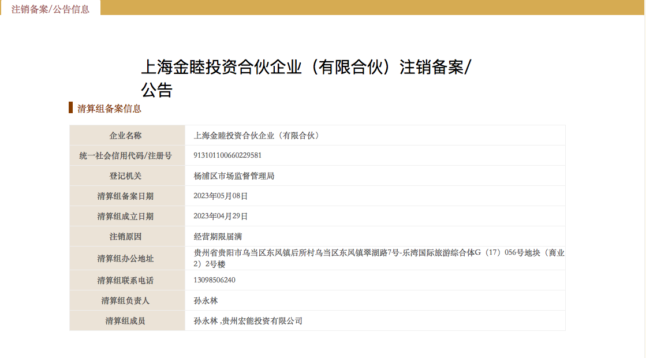Click the date 2023年05月08日

click(x=221, y=196)
